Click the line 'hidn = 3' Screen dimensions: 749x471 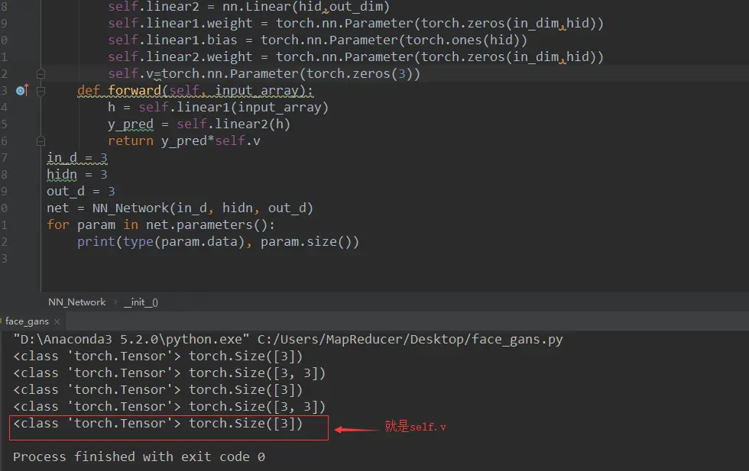click(x=77, y=174)
